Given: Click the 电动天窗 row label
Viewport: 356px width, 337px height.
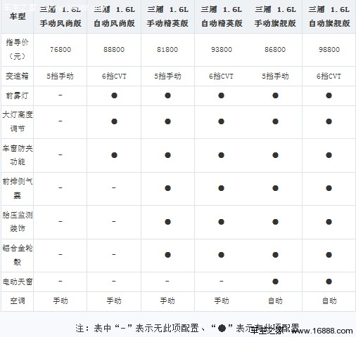Looking at the screenshot, I should tap(18, 282).
